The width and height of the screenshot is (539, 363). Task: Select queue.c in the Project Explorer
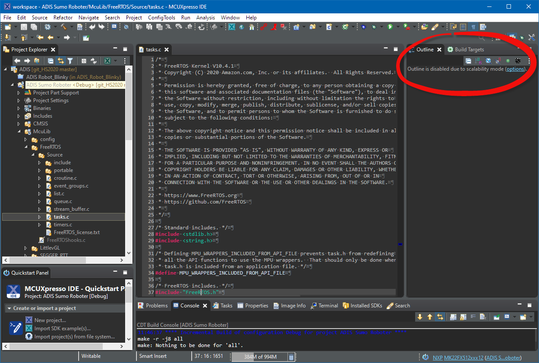(x=63, y=201)
